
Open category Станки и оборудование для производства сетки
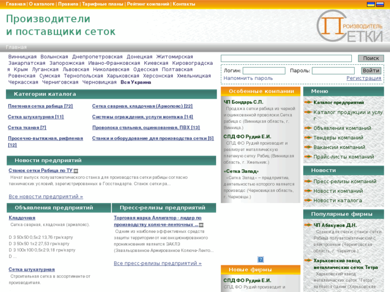(153, 138)
